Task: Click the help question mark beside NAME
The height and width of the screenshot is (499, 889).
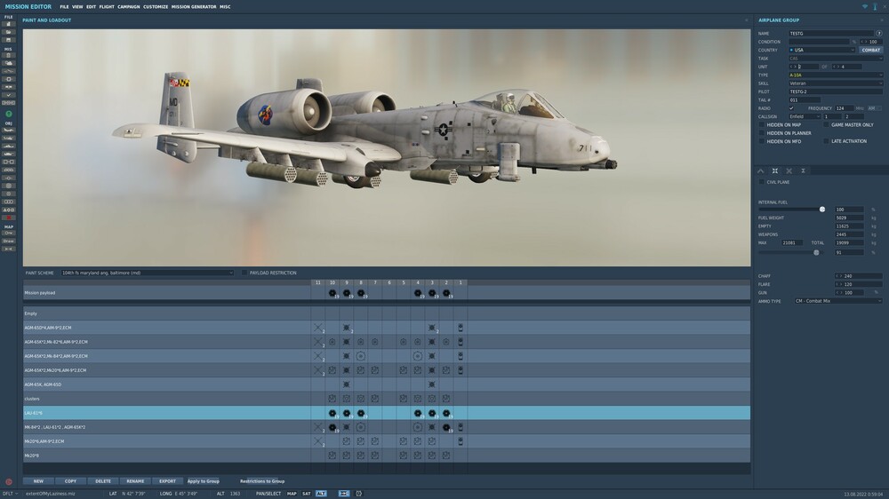Action: point(879,34)
